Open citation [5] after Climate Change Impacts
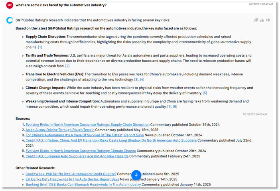The image size is (280, 191). tap(205, 93)
